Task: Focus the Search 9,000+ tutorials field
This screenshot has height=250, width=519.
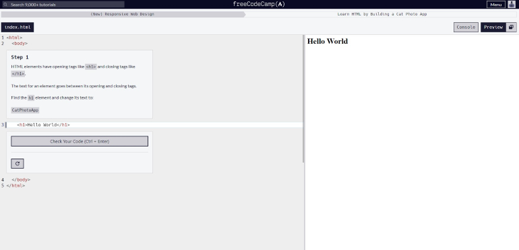Action: pyautogui.click(x=63, y=5)
